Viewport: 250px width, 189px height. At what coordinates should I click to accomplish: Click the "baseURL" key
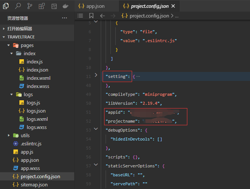coord(122,175)
